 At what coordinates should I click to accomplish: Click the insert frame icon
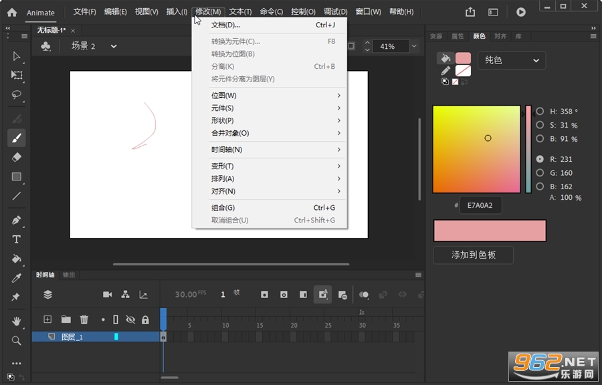click(x=303, y=295)
